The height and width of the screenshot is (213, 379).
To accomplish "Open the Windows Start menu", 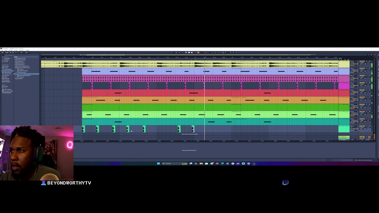I will 158,163.
